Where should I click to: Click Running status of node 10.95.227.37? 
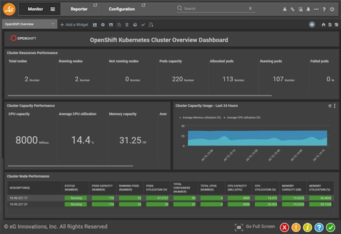(76, 204)
